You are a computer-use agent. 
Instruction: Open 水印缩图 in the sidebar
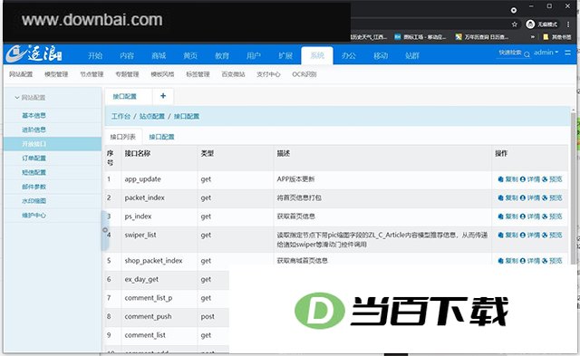coord(34,201)
